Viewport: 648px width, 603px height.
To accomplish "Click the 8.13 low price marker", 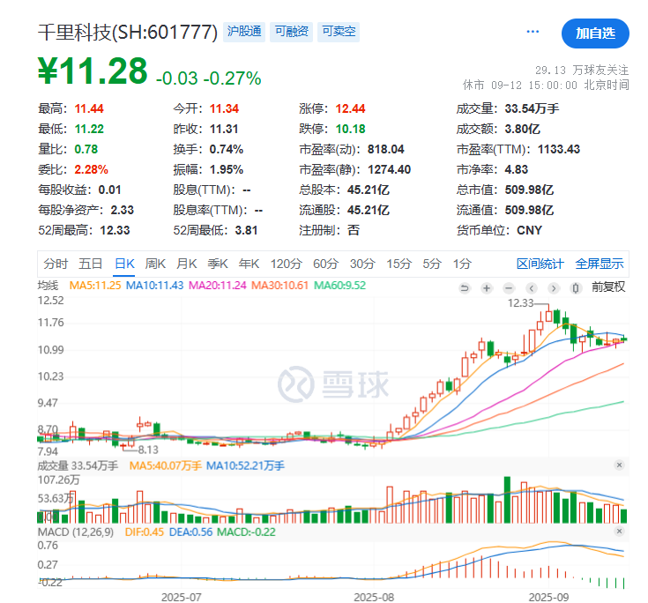I will tap(148, 450).
